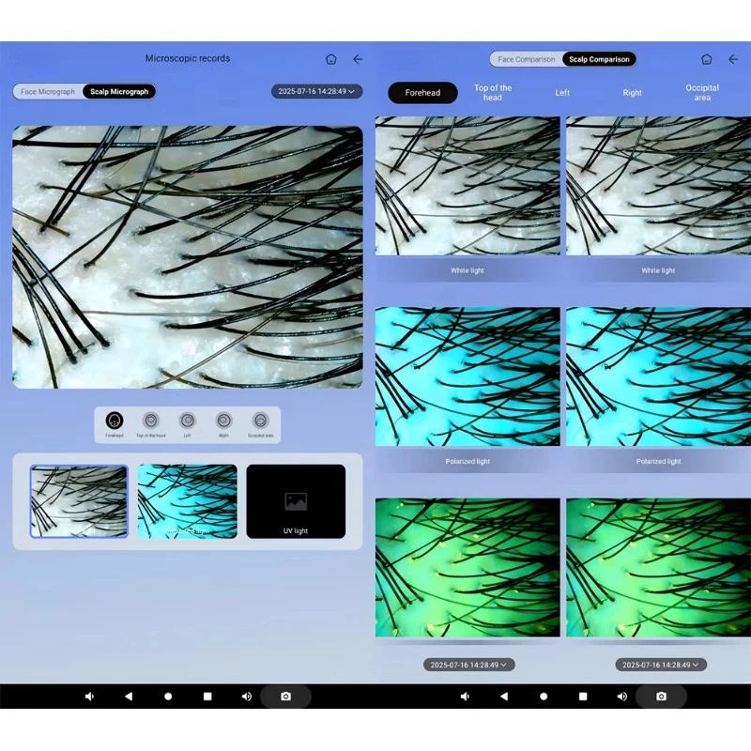Open right white light comparison image
751x751 pixels.
659,186
